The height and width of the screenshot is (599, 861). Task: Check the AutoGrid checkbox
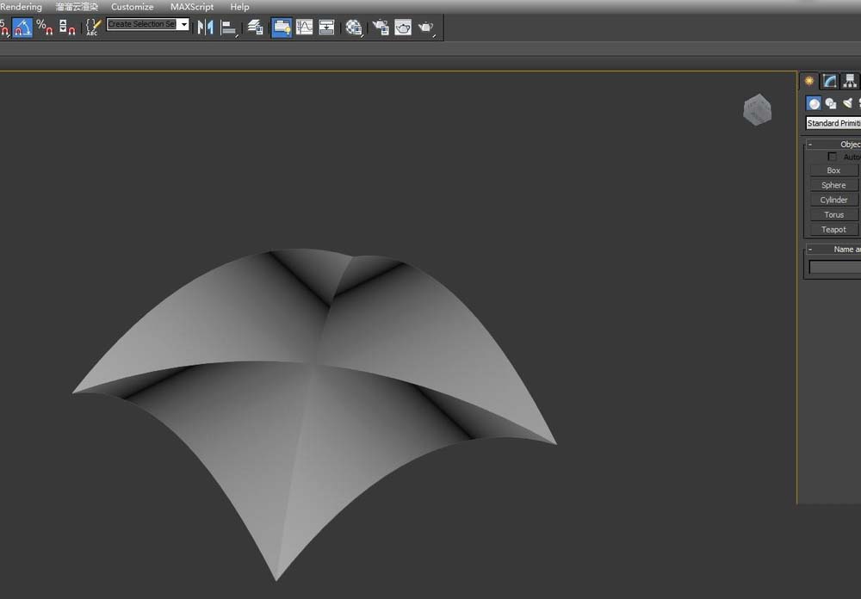coord(833,157)
